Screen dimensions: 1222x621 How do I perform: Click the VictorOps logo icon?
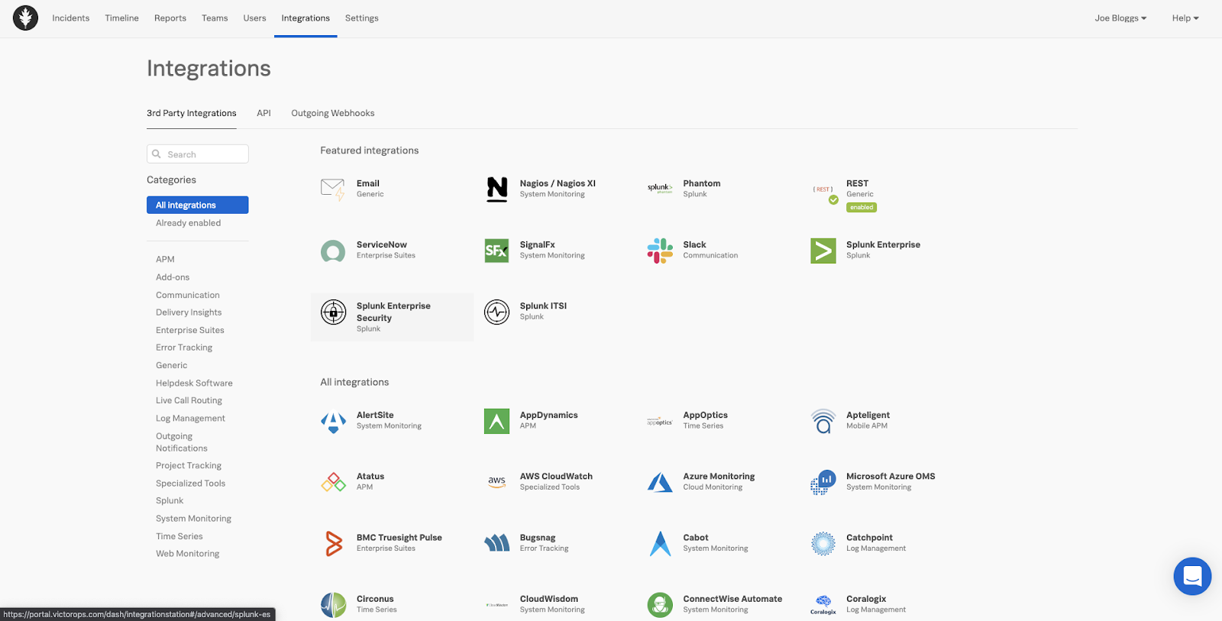[x=25, y=18]
